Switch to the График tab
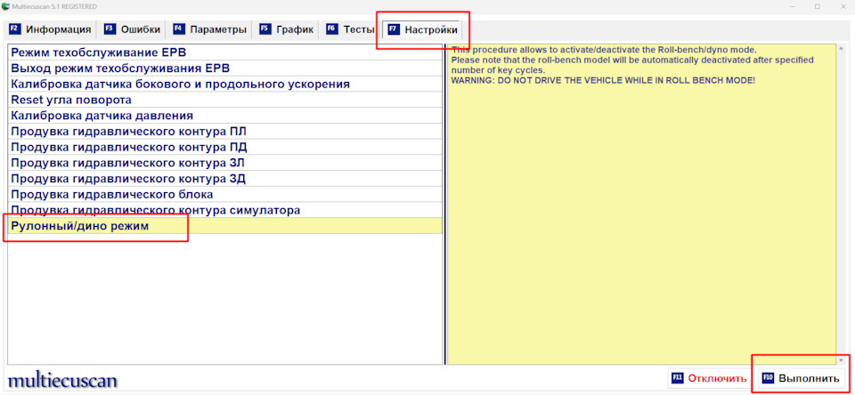Image resolution: width=855 pixels, height=395 pixels. coord(286,29)
